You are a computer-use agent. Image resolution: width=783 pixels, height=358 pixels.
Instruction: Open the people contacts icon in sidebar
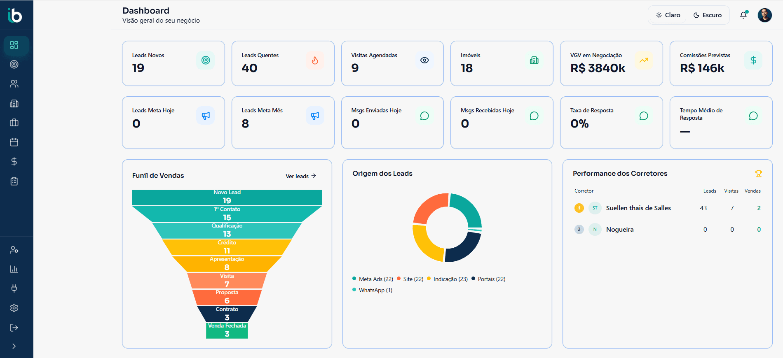(14, 84)
